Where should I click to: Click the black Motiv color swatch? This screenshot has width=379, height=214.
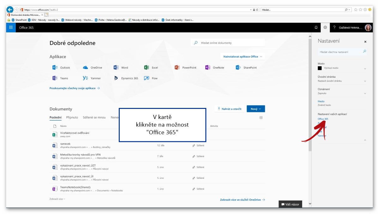tap(320, 68)
